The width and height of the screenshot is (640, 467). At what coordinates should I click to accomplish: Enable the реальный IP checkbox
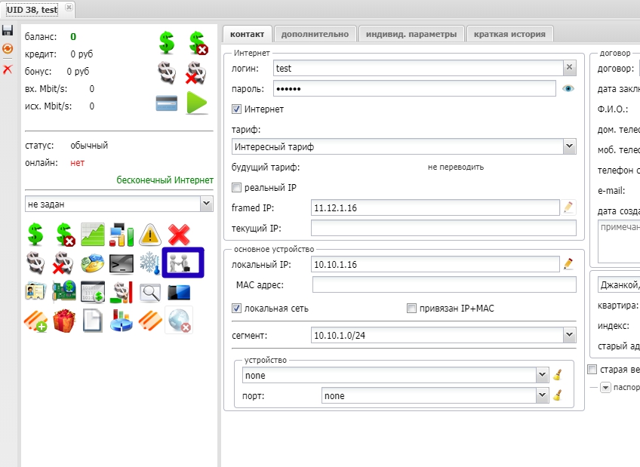pyautogui.click(x=237, y=187)
